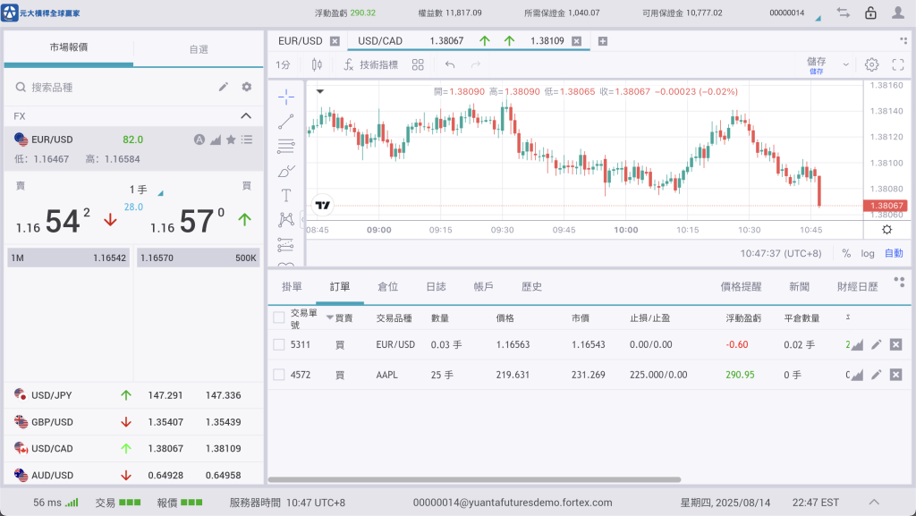Open the chart for order 5311

(x=857, y=345)
